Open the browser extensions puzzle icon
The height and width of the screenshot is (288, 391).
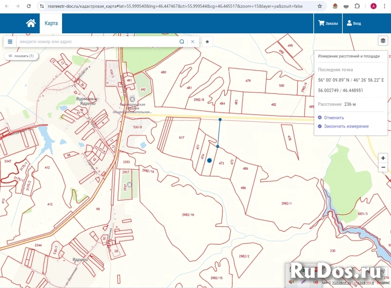(359, 6)
